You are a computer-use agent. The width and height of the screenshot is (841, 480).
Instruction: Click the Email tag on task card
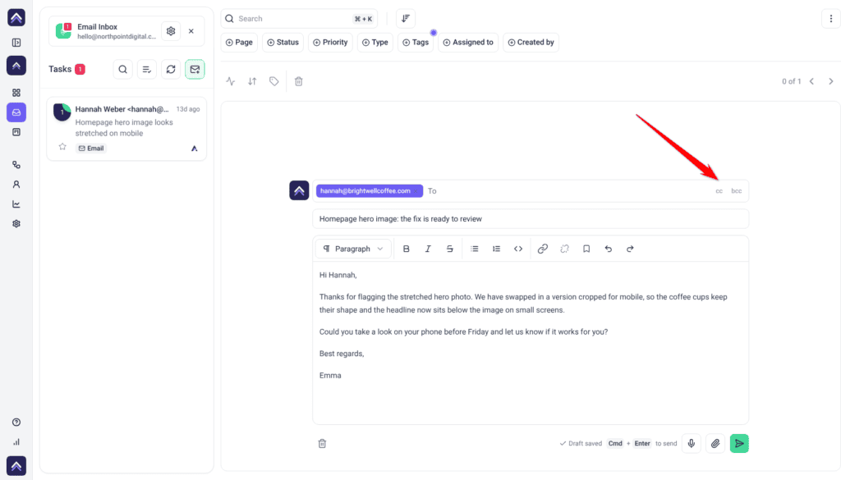(91, 149)
